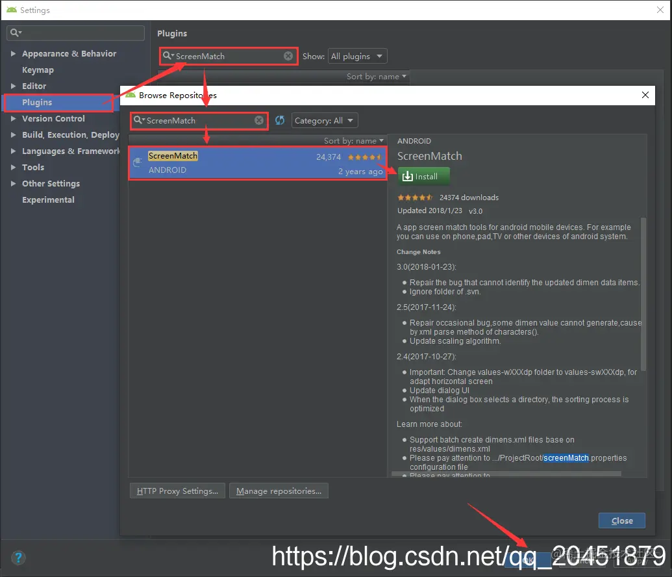Click the v3.0 version label
The height and width of the screenshot is (577, 672).
click(475, 211)
